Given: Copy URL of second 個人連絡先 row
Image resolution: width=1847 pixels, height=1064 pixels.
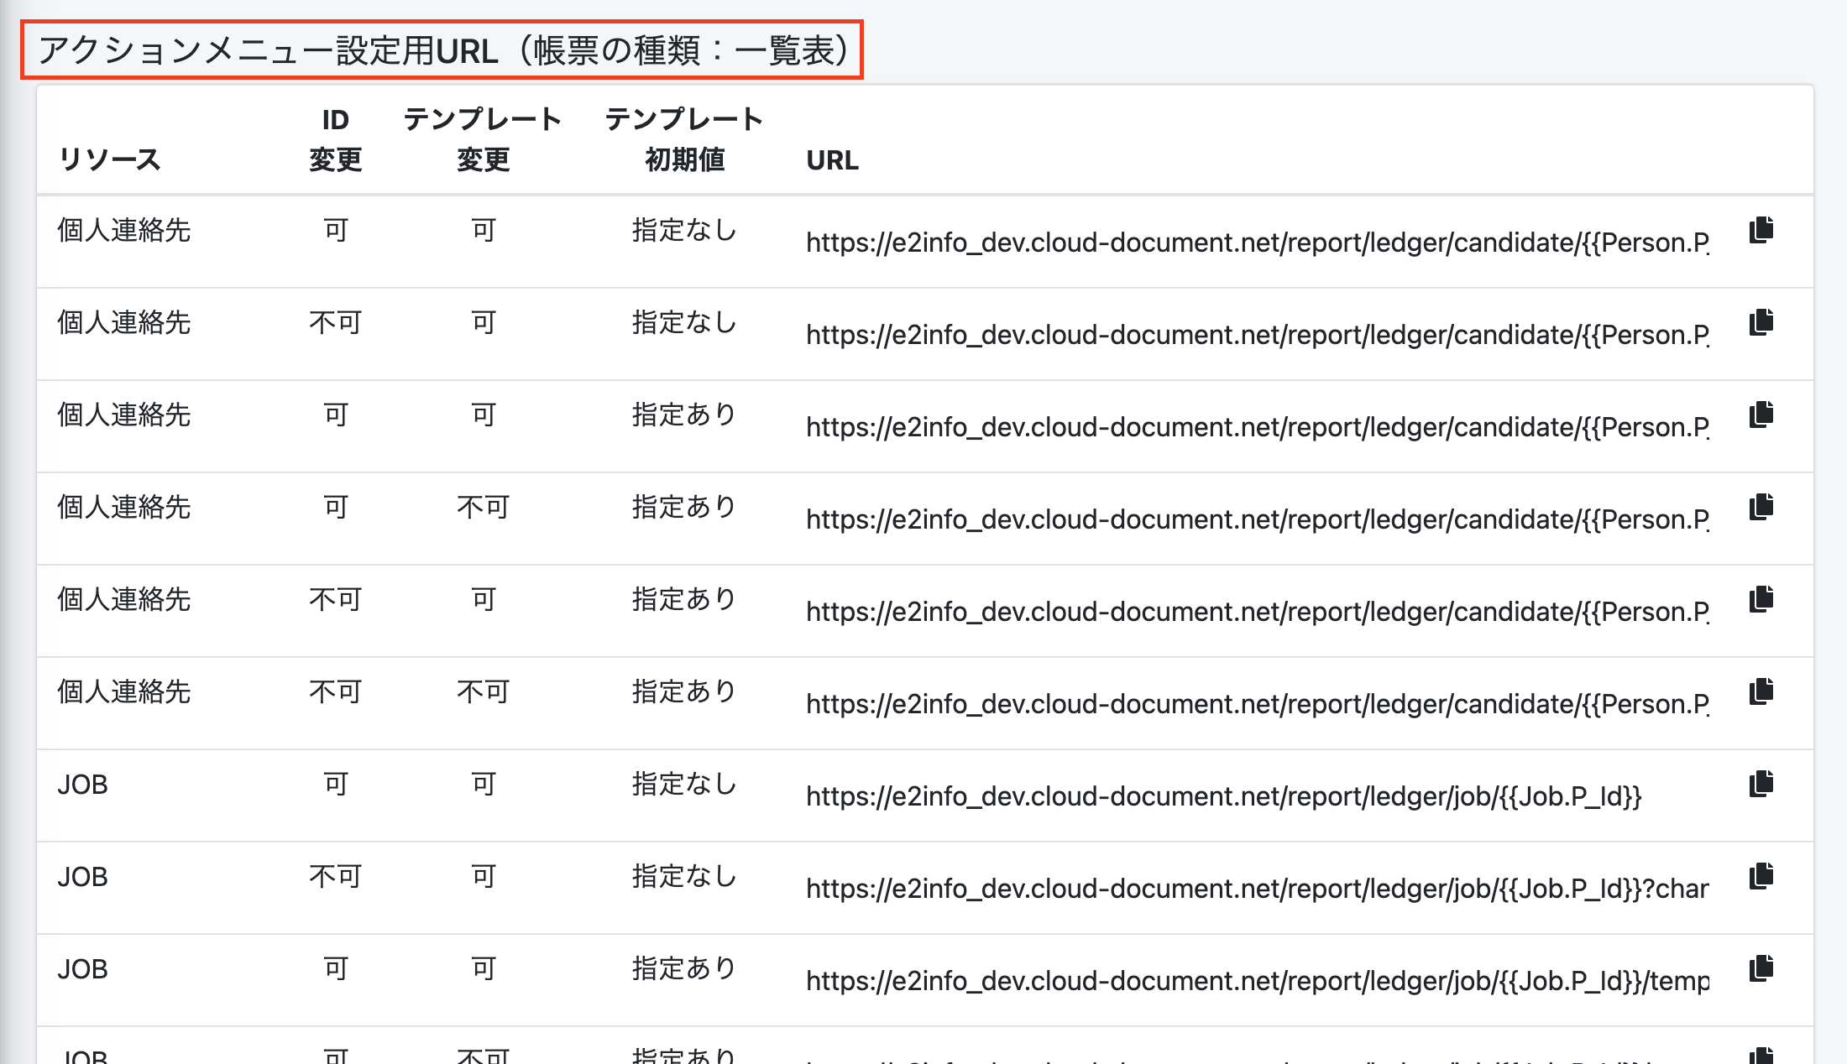Looking at the screenshot, I should (x=1761, y=322).
